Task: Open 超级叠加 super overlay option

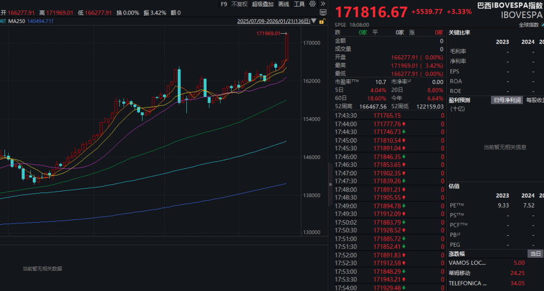Action: (262, 4)
